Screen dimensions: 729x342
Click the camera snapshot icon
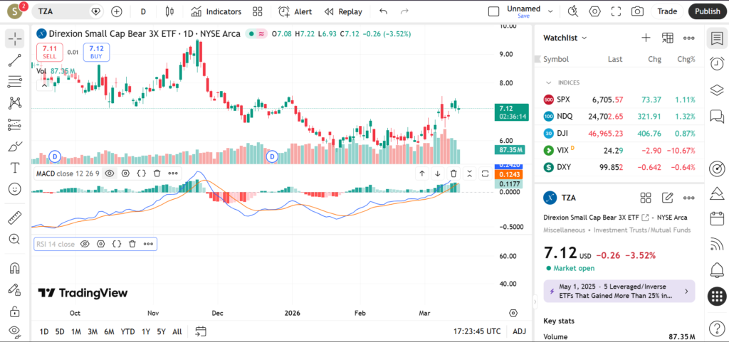(x=637, y=11)
